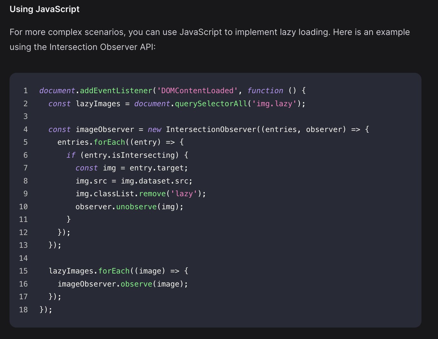Click line number 18 in code block

pos(24,310)
